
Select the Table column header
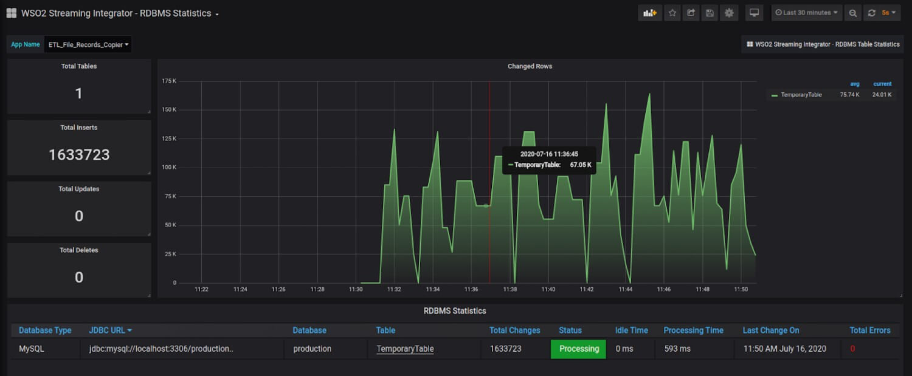[x=385, y=330]
